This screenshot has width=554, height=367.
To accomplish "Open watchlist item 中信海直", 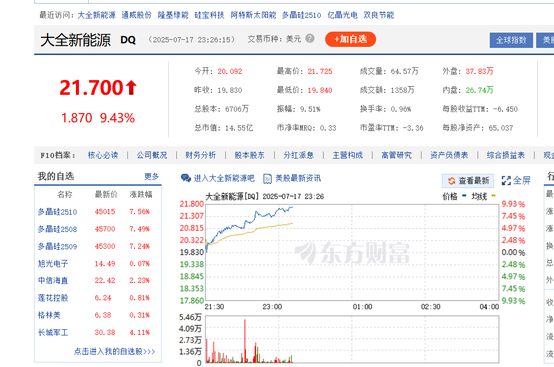I will [53, 280].
